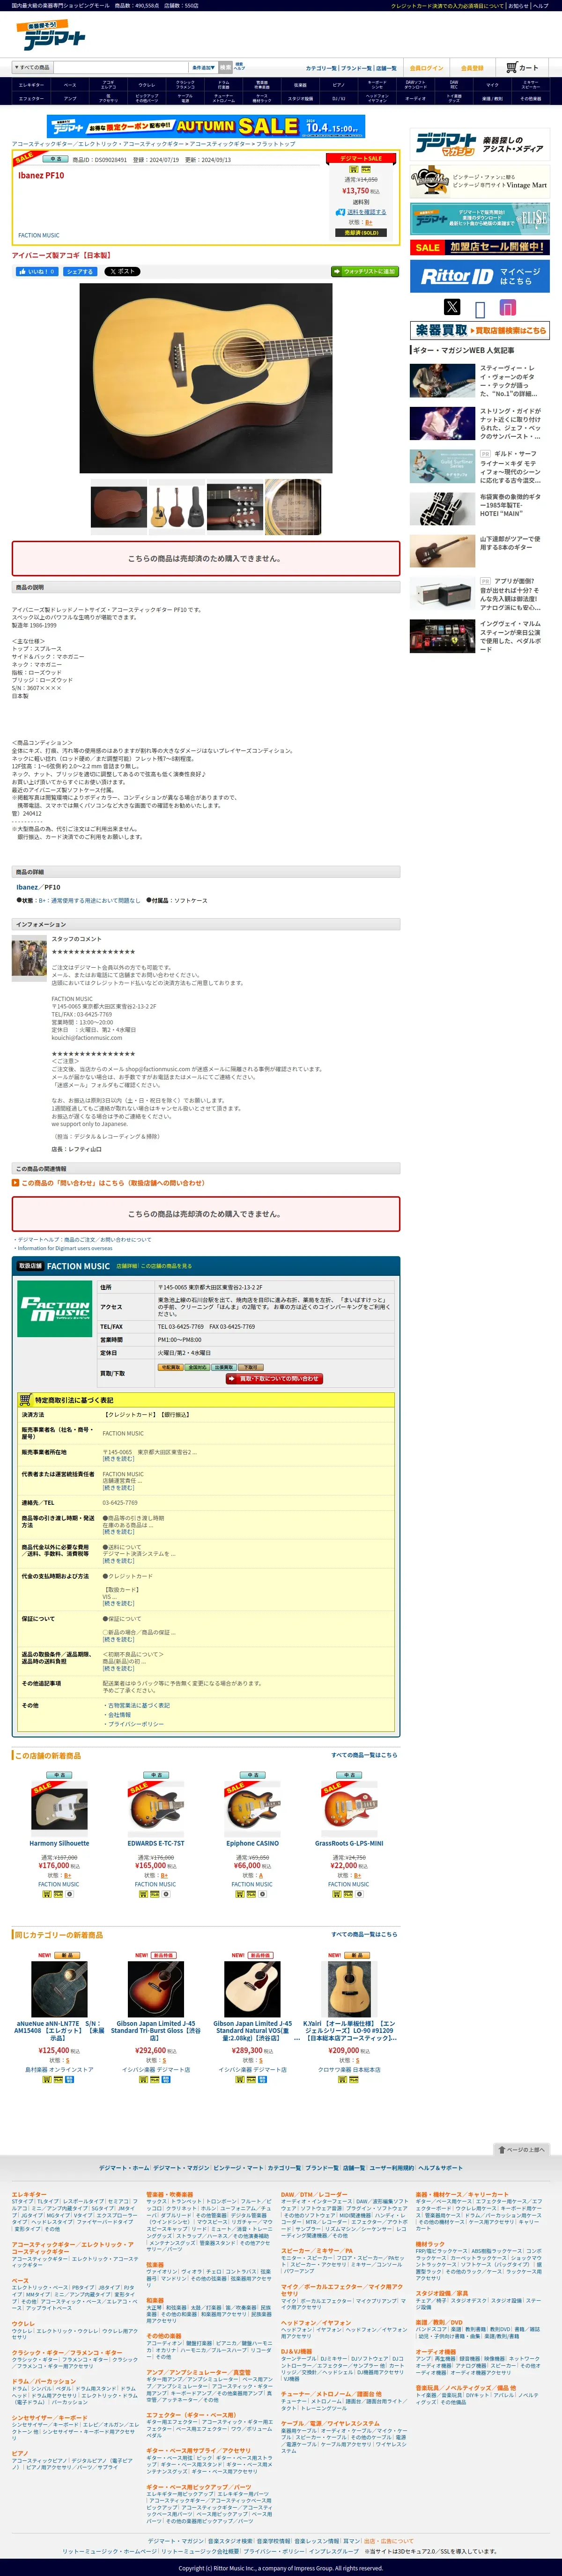Viewport: 562px width, 2576px height.
Task: View all store new items link
Action: pos(364,1755)
